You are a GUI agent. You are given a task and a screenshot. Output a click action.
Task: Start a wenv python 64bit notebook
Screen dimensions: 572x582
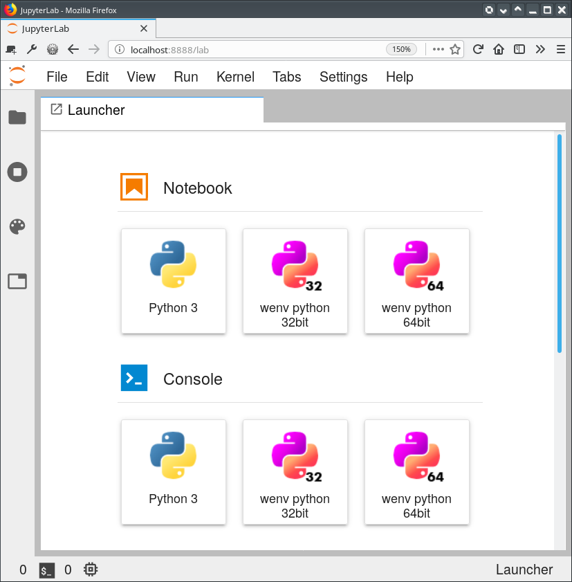coord(416,281)
